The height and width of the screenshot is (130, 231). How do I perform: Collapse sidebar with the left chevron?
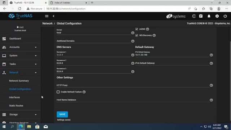[53, 16]
